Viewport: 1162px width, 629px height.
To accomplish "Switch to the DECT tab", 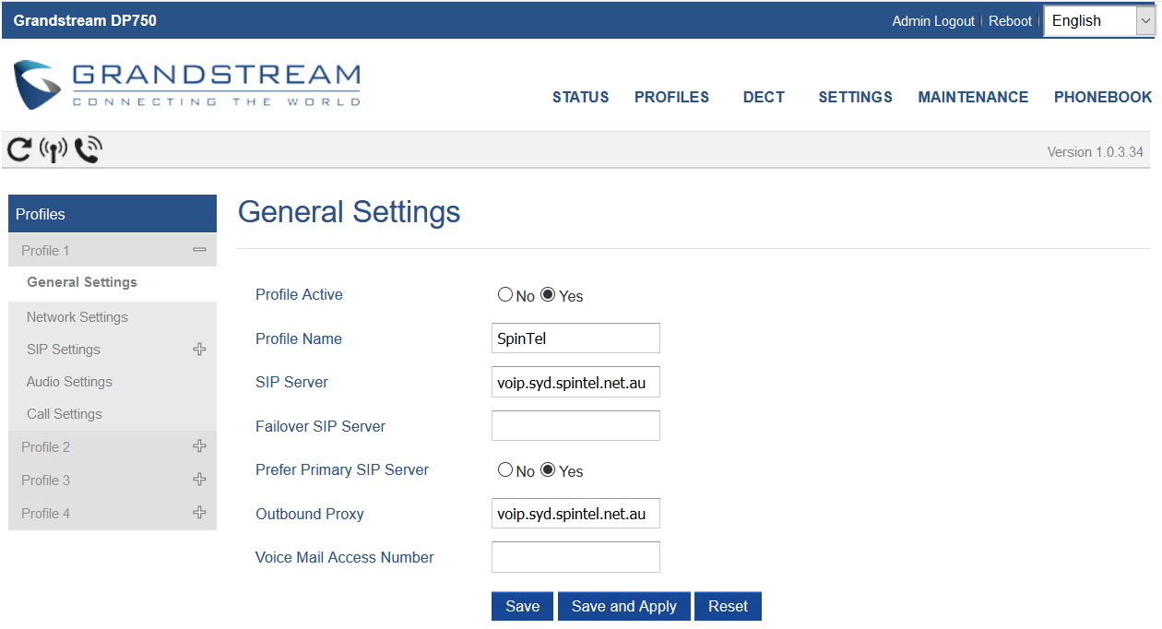I will 764,97.
